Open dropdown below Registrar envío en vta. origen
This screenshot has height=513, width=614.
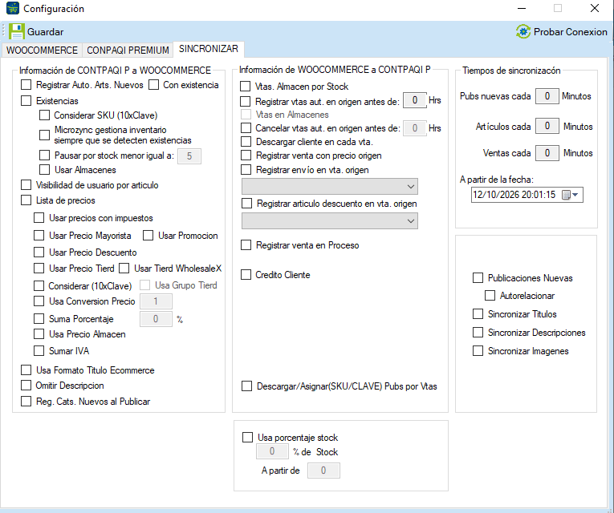pyautogui.click(x=330, y=187)
